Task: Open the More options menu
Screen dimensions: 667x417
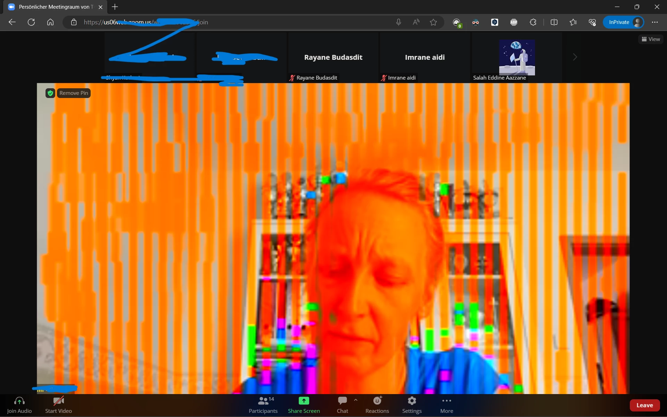Action: (x=446, y=405)
